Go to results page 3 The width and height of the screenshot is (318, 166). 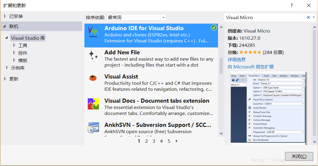click(x=154, y=141)
